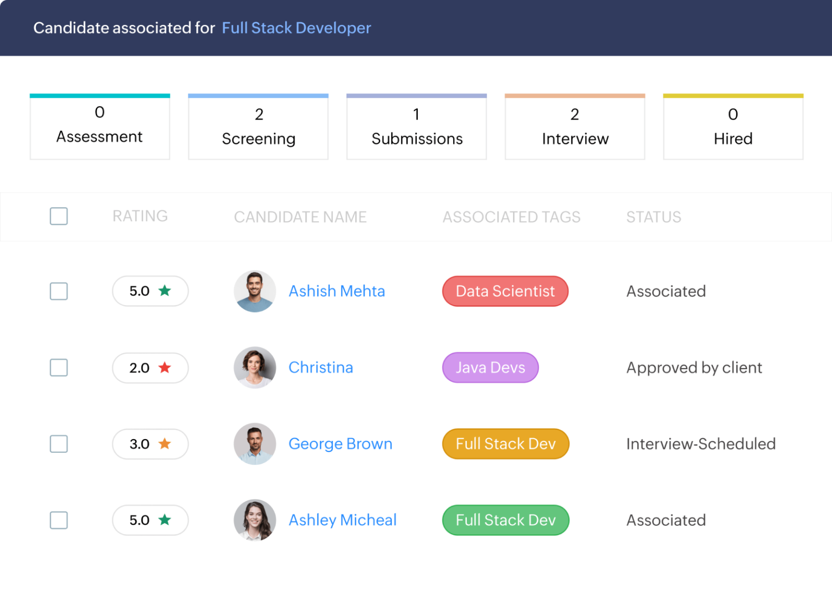Image resolution: width=832 pixels, height=589 pixels.
Task: Check the box for Ashish Mehta's row
Action: click(x=59, y=291)
